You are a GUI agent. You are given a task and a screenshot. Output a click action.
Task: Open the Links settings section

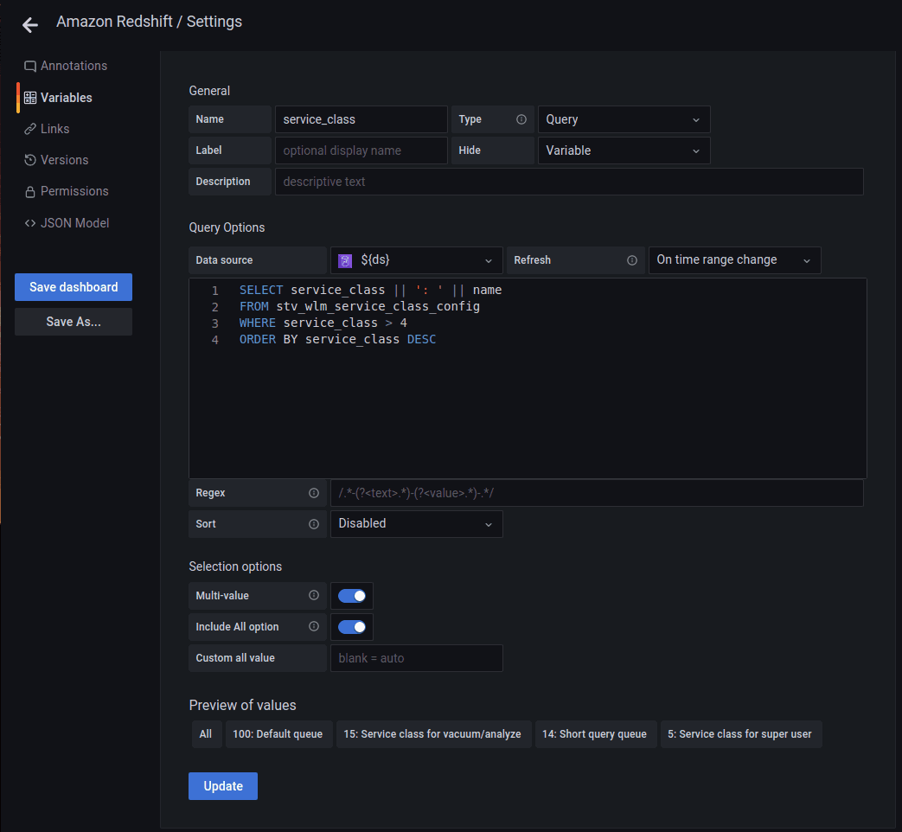coord(47,129)
